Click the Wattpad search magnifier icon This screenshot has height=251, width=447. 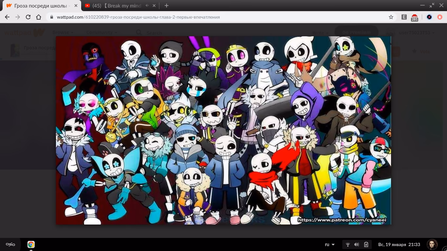[x=139, y=32]
